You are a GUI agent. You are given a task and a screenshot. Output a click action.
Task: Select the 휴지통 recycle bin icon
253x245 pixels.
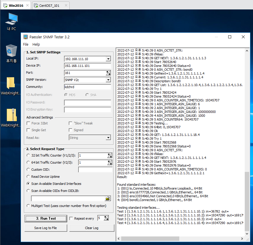(11, 54)
